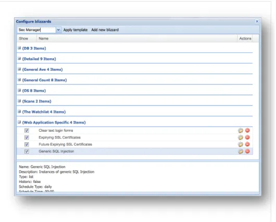The image size is (276, 222).
Task: Expand the DB 3 Items group
Action: (19, 48)
